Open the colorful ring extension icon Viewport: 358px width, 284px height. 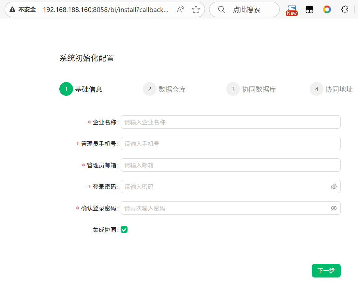click(327, 10)
